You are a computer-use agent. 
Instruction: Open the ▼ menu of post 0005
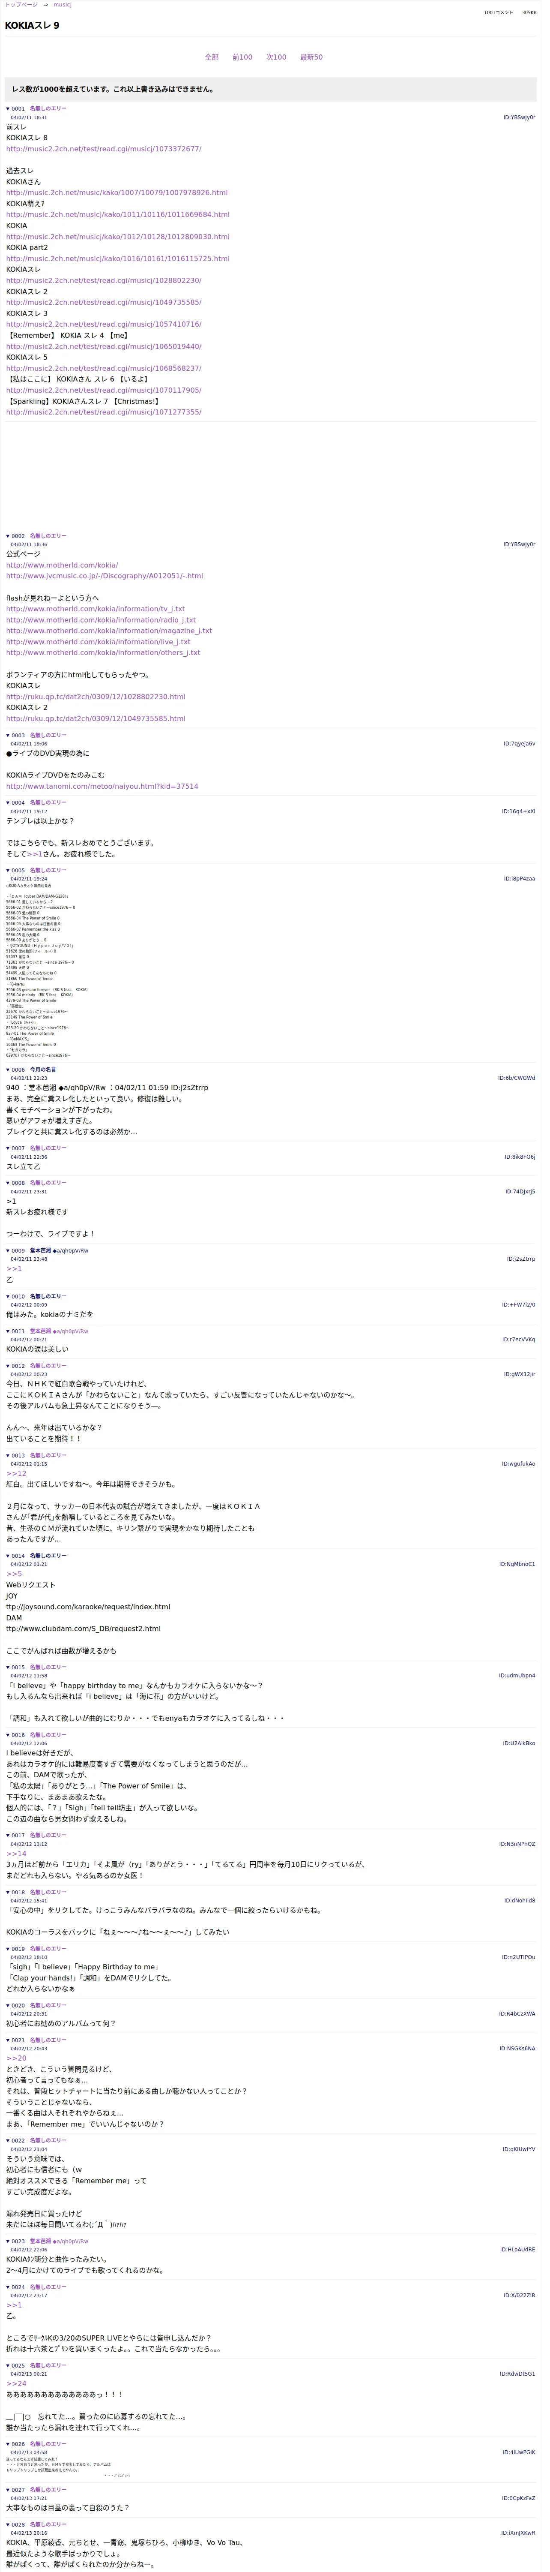(x=8, y=871)
